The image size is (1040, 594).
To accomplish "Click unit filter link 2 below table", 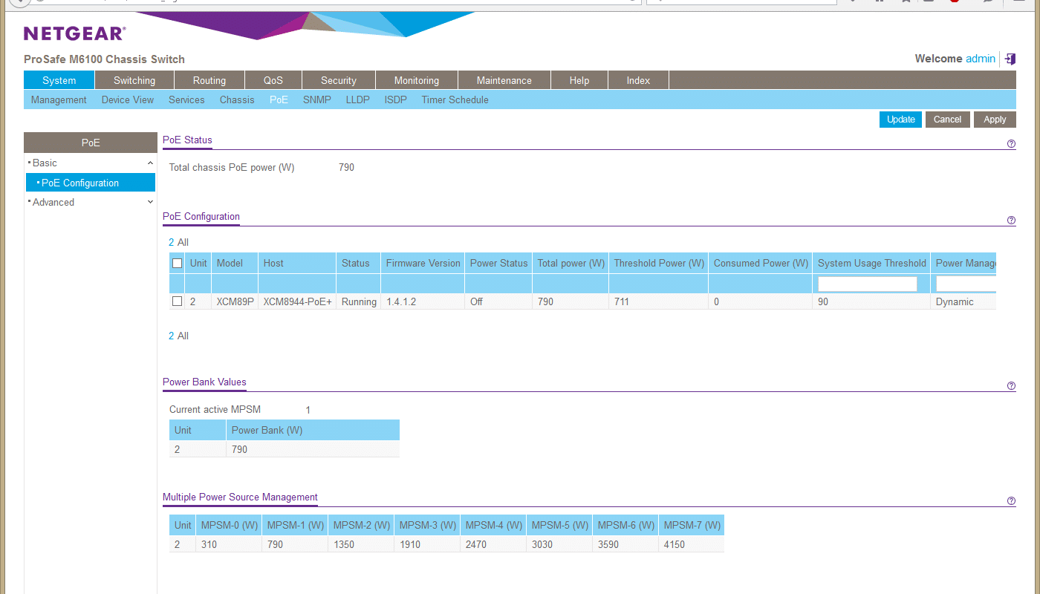I will pos(171,336).
